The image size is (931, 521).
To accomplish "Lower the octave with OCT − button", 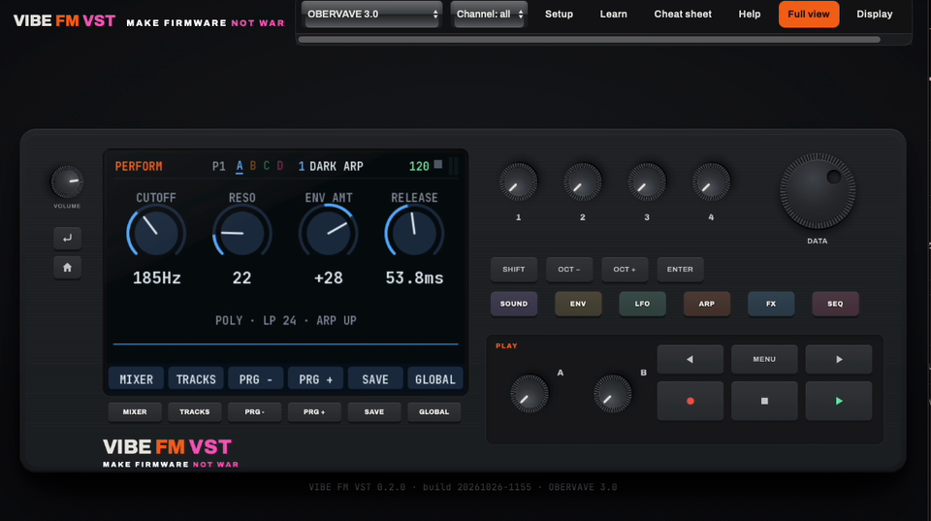I will point(569,269).
